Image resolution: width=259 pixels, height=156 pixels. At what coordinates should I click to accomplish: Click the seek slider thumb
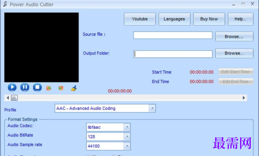click(14, 98)
